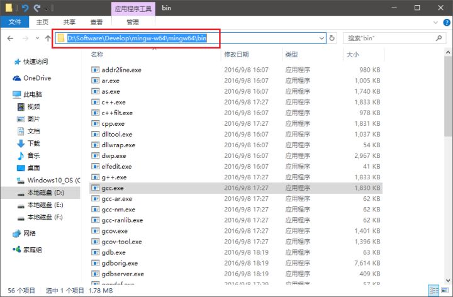Image resolution: width=453 pixels, height=297 pixels.
Task: Switch to the 查看 ribbon tab
Action: (96, 22)
